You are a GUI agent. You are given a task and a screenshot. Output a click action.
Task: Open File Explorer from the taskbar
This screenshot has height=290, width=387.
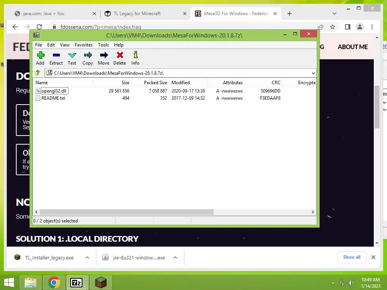tap(30, 282)
